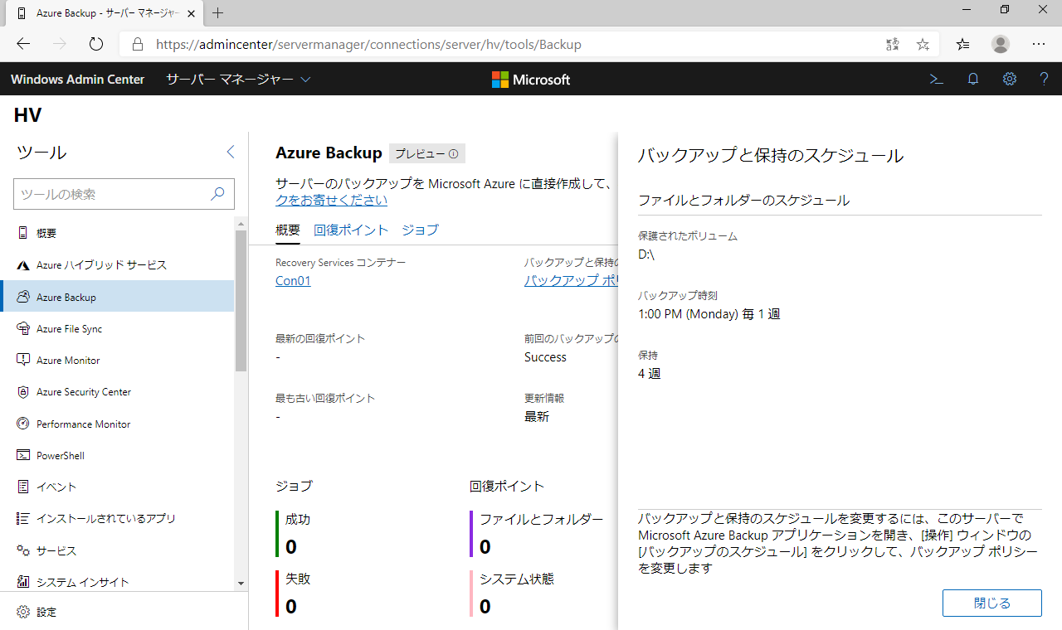Switch to the ジョブ tab

coord(420,230)
